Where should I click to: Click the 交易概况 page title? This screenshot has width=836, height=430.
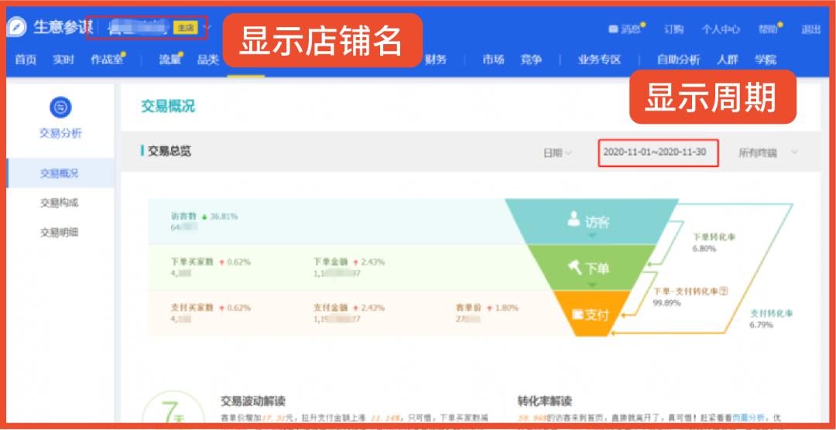tap(168, 105)
